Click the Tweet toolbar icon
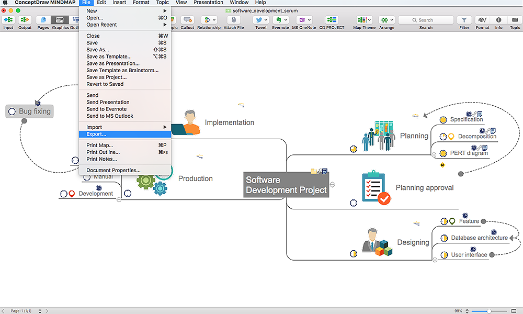The width and height of the screenshot is (523, 314). 260,20
